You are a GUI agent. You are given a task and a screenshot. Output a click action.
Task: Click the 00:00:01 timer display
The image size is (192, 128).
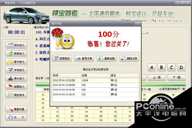tap(16, 32)
